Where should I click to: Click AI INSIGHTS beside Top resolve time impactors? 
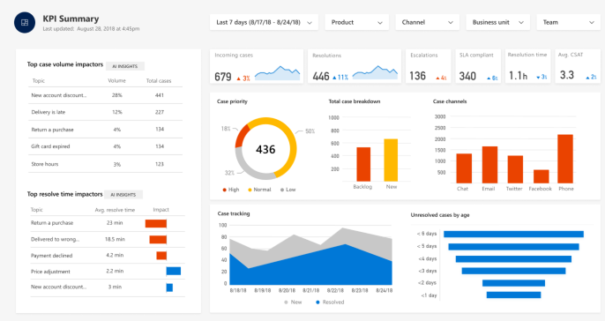123,195
